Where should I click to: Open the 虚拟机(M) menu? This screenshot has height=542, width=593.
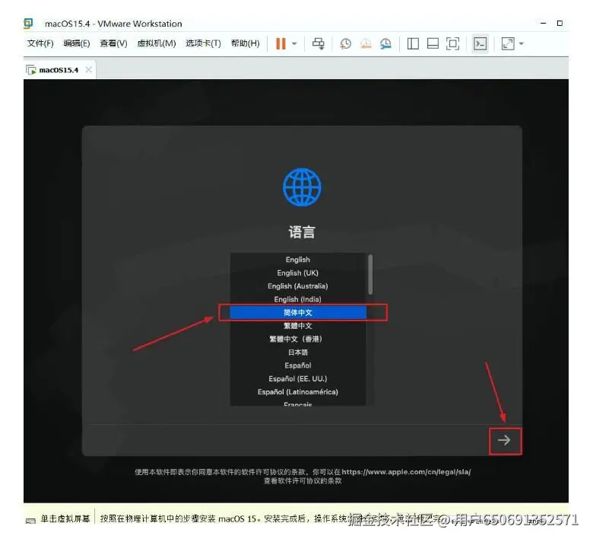(157, 43)
